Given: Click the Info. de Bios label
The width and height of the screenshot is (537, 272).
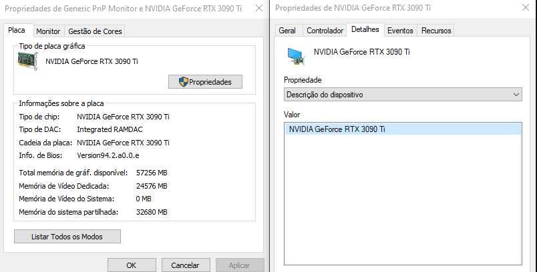Looking at the screenshot, I should [x=41, y=155].
